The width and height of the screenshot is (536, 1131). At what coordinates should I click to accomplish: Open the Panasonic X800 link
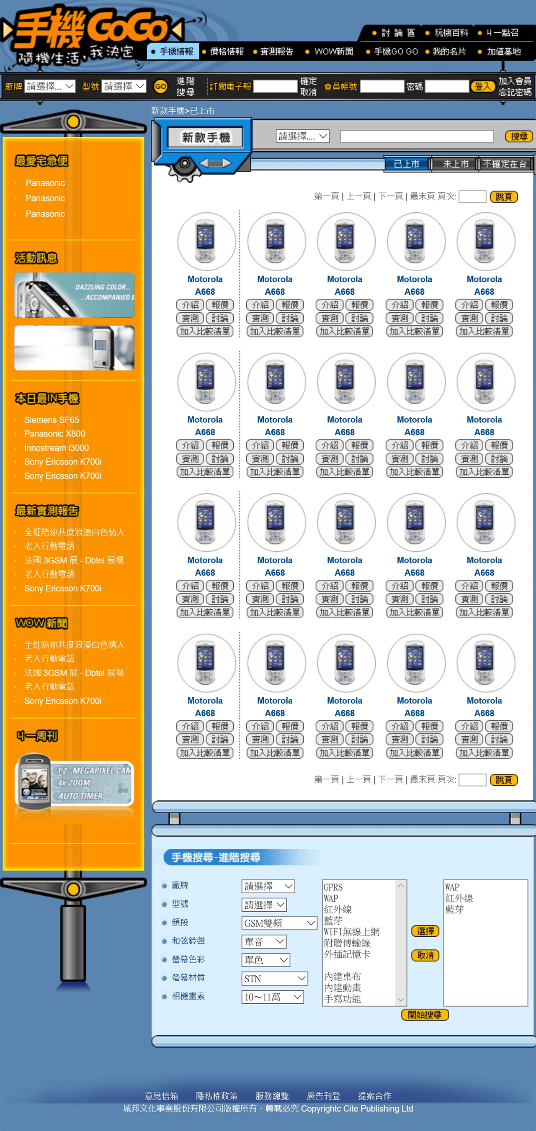54,434
